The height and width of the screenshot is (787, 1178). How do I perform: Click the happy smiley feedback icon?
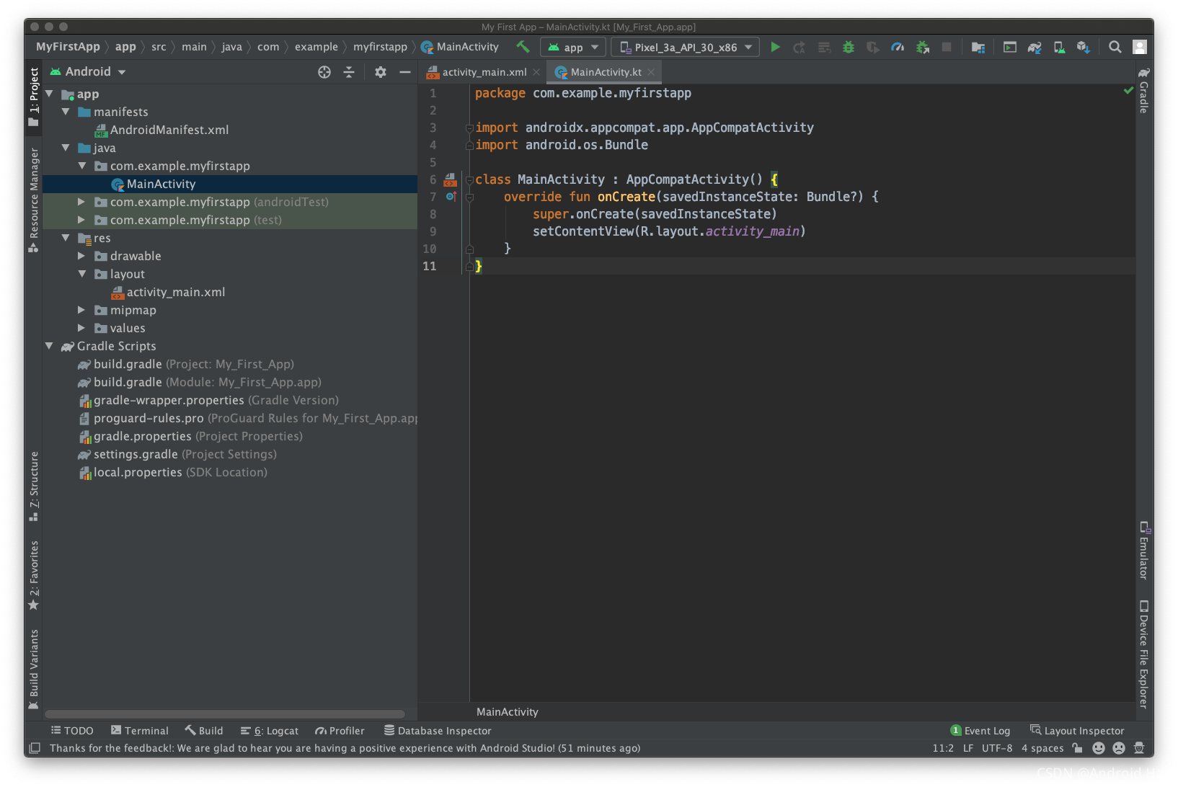(1099, 748)
